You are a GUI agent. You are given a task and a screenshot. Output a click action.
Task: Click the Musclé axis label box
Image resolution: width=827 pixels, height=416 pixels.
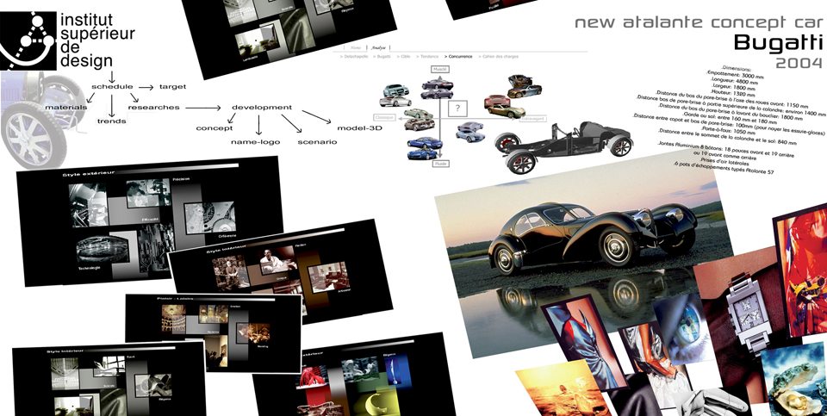440,69
